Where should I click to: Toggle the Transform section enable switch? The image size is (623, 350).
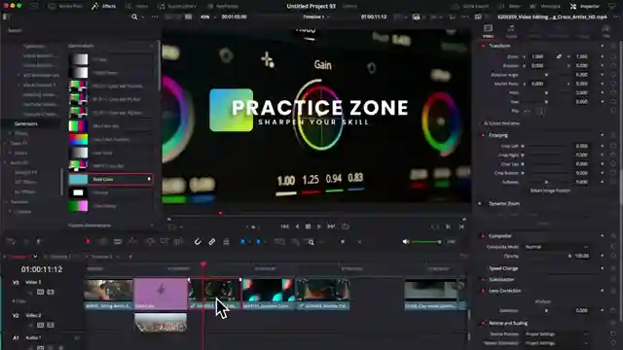[483, 46]
